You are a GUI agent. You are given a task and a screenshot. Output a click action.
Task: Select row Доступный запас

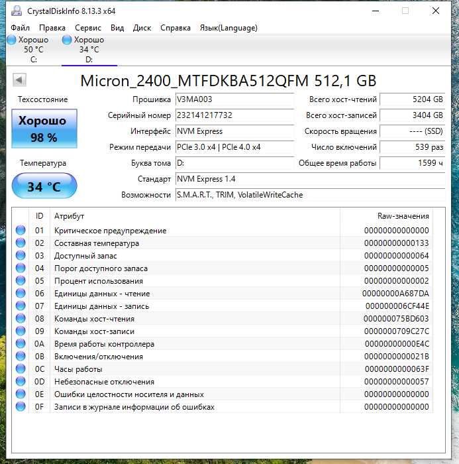(x=223, y=255)
